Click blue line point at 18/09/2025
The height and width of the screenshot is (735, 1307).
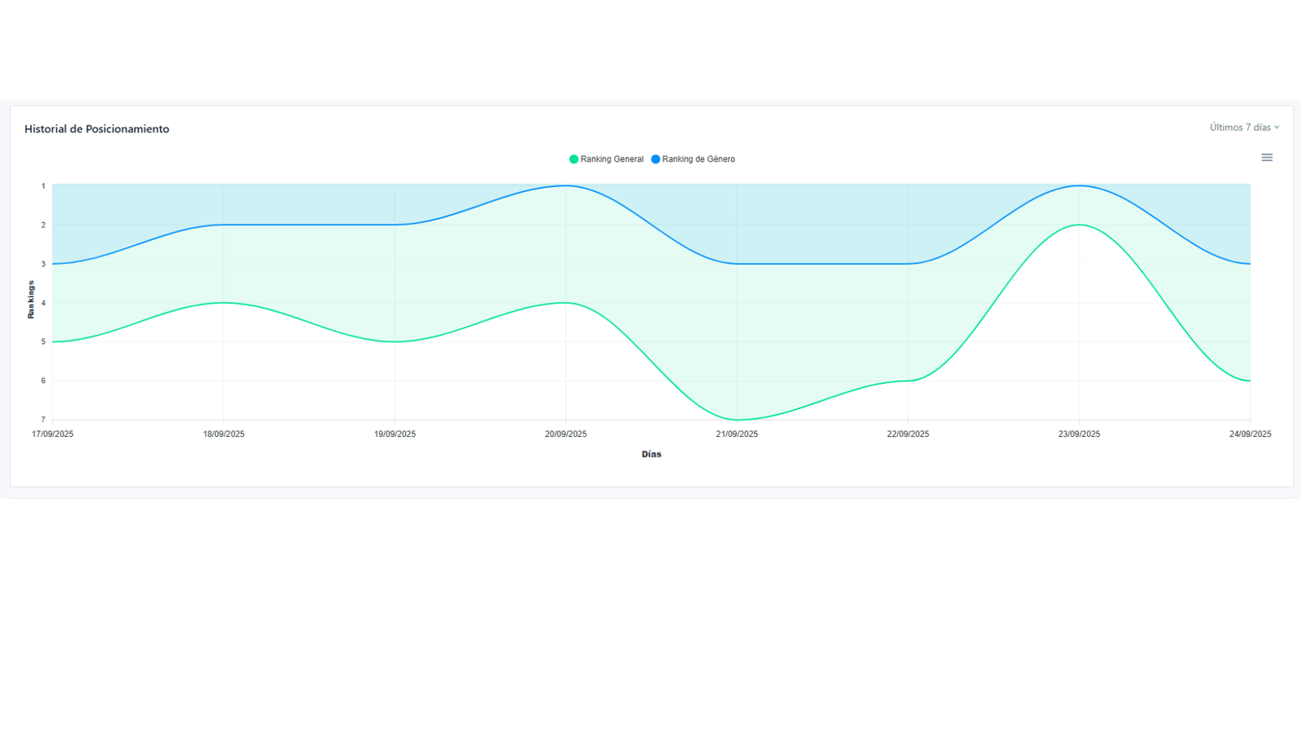(224, 225)
